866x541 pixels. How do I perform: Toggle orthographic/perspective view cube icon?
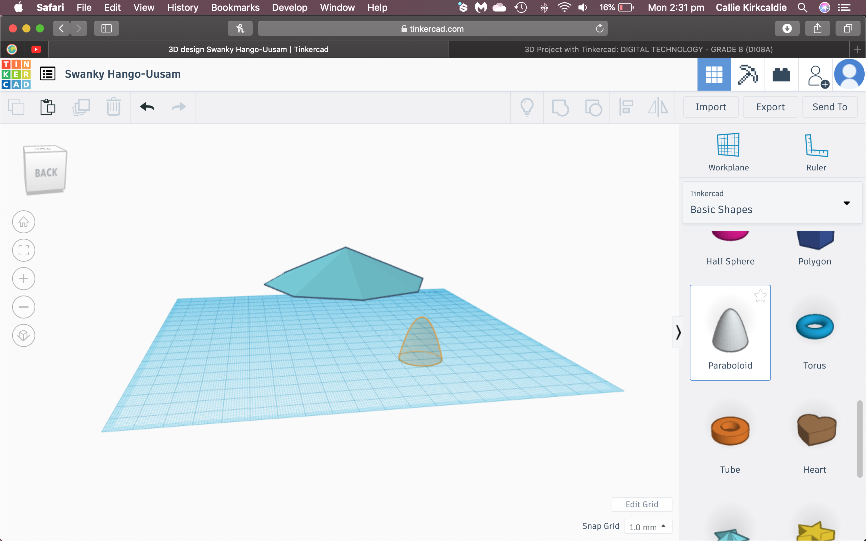pyautogui.click(x=24, y=335)
